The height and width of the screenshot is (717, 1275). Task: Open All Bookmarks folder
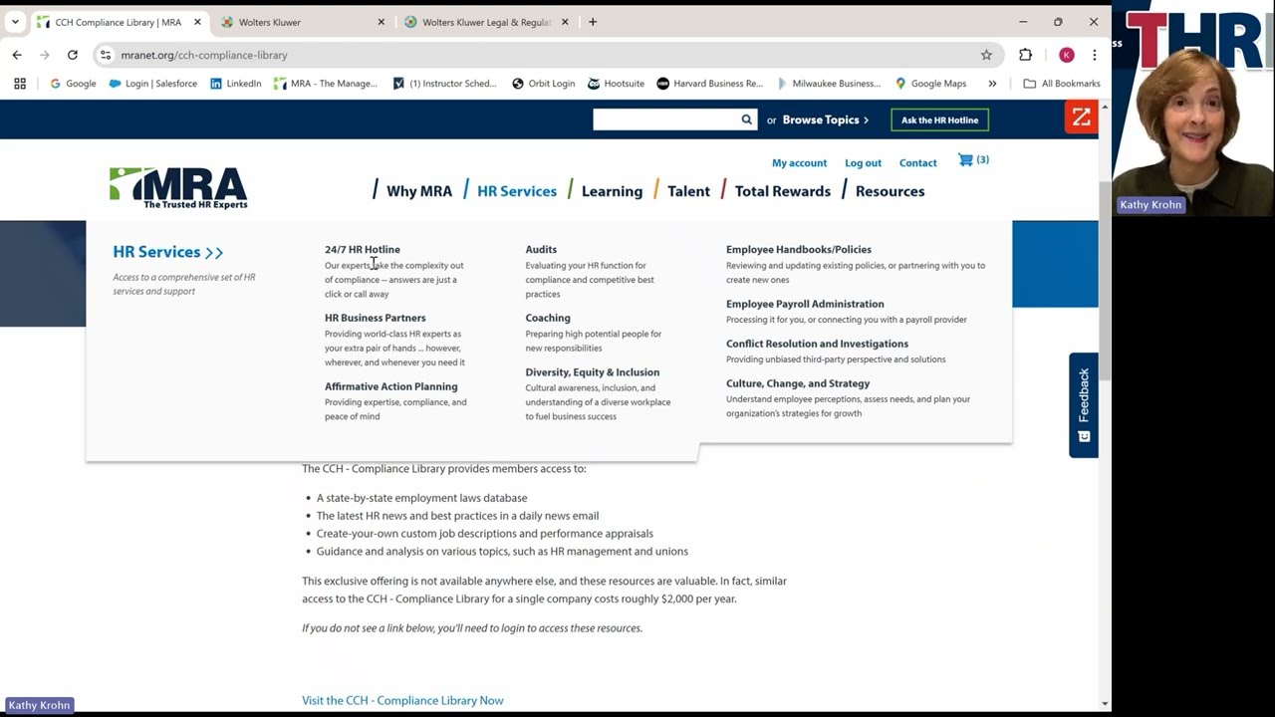tap(1062, 84)
